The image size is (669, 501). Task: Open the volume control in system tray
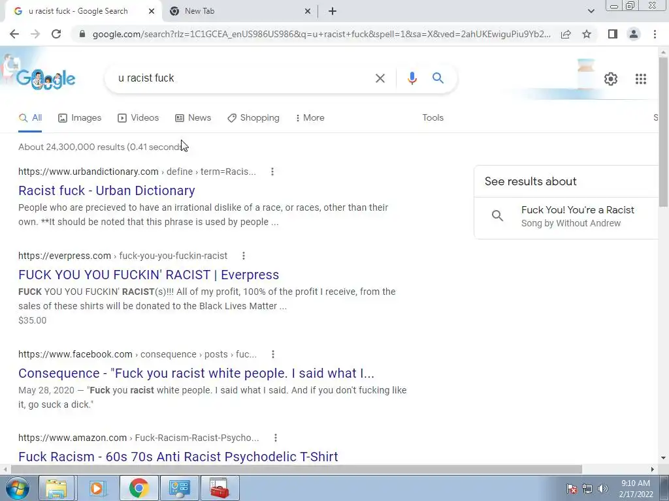click(x=603, y=489)
